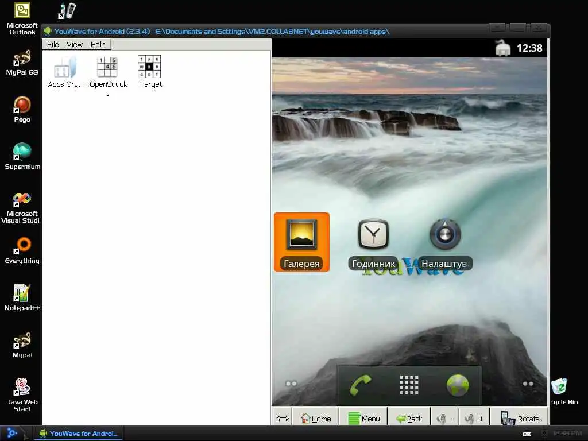This screenshot has width=588, height=441.
Task: Launch the browser globe icon
Action: pyautogui.click(x=458, y=385)
